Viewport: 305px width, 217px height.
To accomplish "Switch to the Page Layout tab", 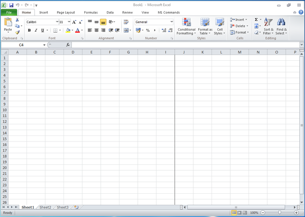I will (66, 12).
